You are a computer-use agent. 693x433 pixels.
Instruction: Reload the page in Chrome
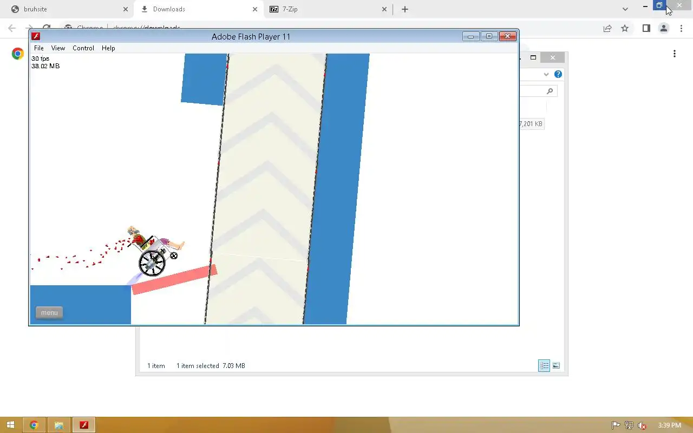pyautogui.click(x=47, y=27)
